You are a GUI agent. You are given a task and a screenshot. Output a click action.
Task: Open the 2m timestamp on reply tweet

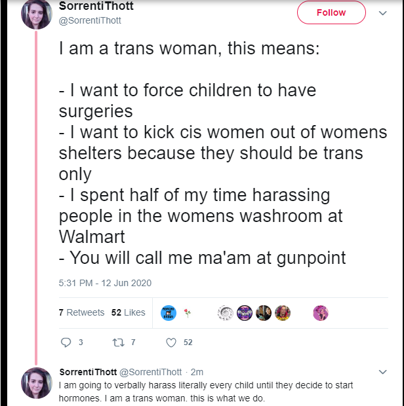point(197,372)
